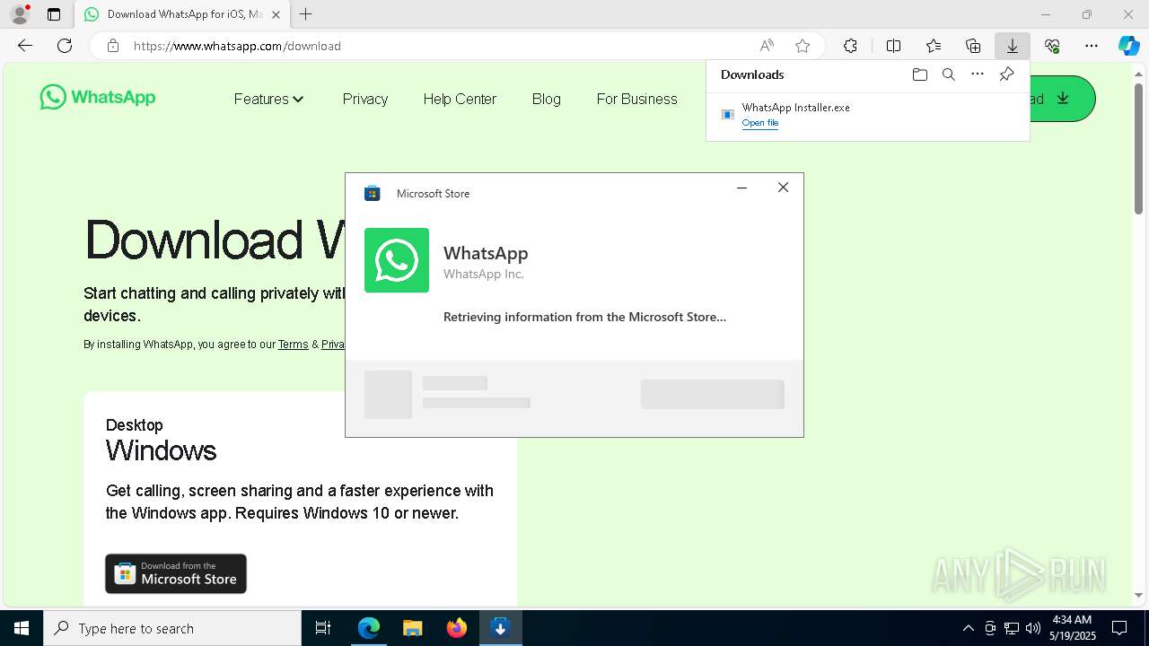Viewport: 1149px width, 646px height.
Task: Click the Edge profile avatar icon
Action: [x=19, y=14]
